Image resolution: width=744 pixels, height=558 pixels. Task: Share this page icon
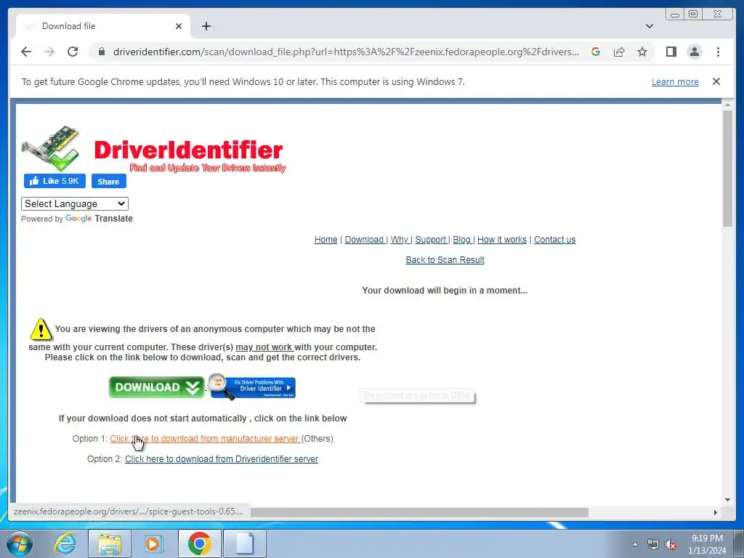point(619,52)
